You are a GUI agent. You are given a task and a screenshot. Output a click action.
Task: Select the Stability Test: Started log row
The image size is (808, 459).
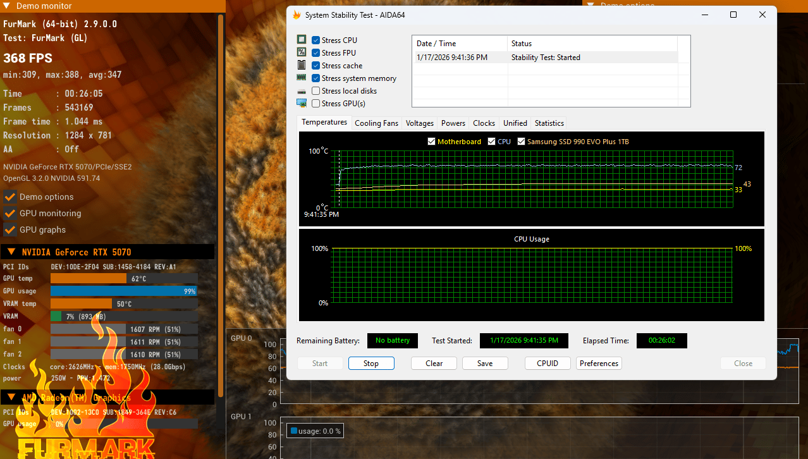coord(544,57)
